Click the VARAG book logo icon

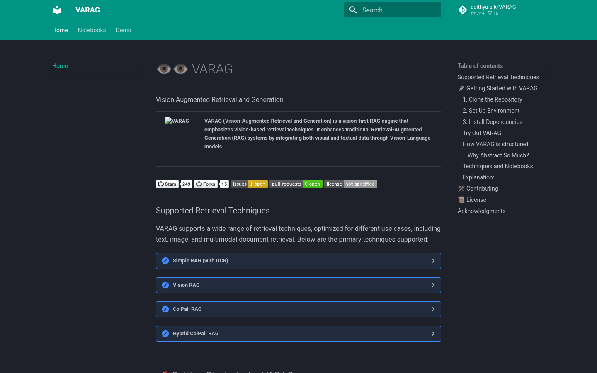(57, 10)
